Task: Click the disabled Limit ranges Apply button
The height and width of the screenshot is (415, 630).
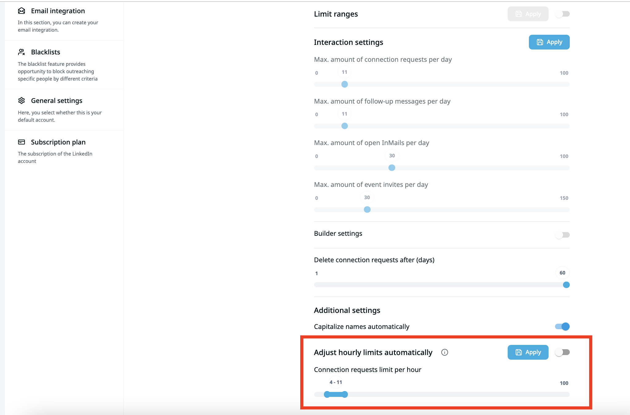Action: (x=528, y=14)
